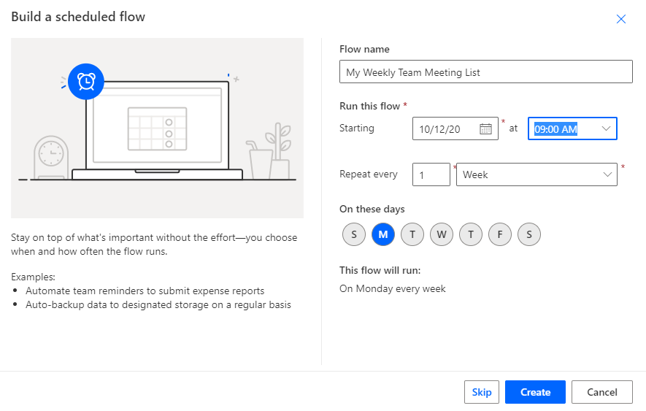Deselect the Monday day button
Viewport: 646px width, 411px height.
tap(383, 234)
